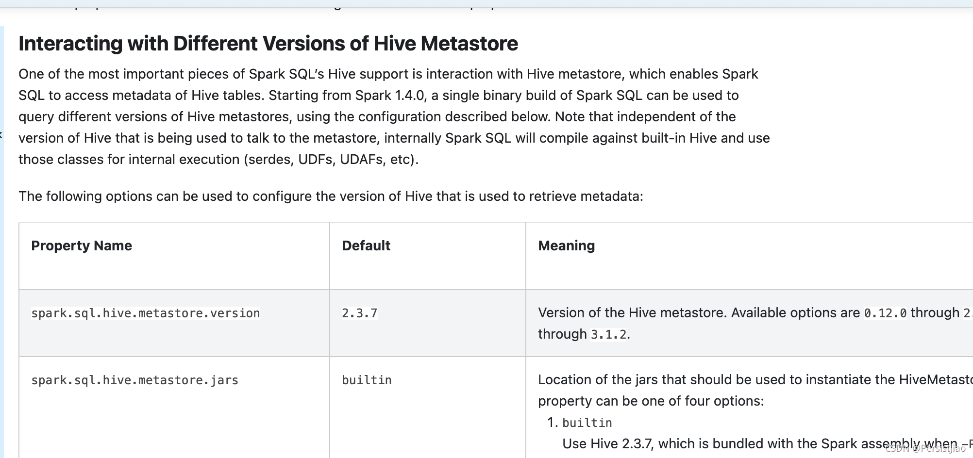Click the intro paragraph about Spark 1.4.0

coord(394,116)
